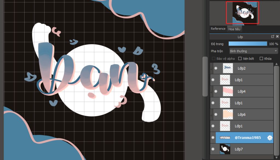Viewport: 280px width, 160px height.
Task: Hide the Lớp1 layer directly above @Tranma1985
Action: 213,126
